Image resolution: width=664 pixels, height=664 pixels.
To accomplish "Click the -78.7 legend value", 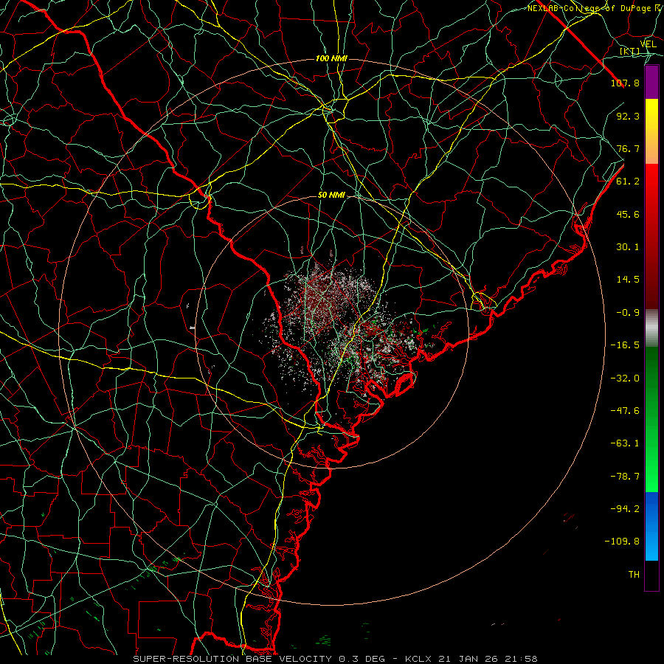I will click(625, 477).
